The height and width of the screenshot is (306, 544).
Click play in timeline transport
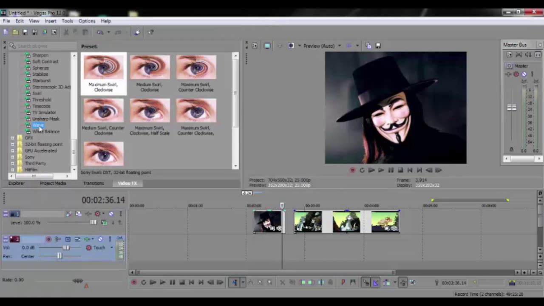tap(162, 282)
